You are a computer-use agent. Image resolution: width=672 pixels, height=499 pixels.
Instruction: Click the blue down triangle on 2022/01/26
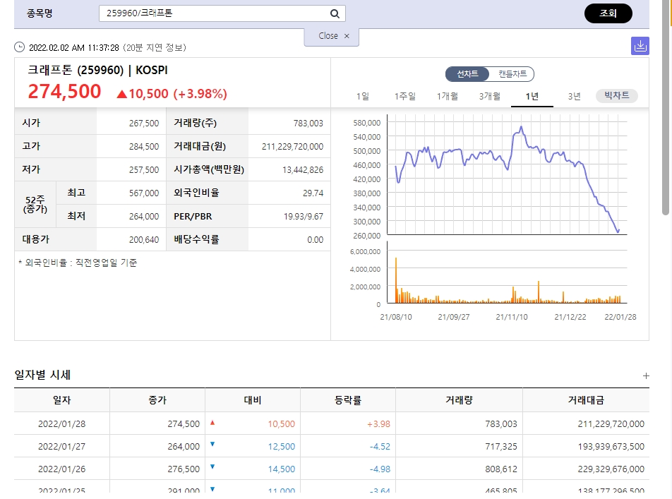(x=212, y=467)
